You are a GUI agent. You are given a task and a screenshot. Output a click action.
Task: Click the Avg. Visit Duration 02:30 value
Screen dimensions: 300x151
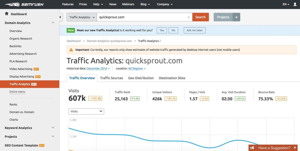click(227, 99)
